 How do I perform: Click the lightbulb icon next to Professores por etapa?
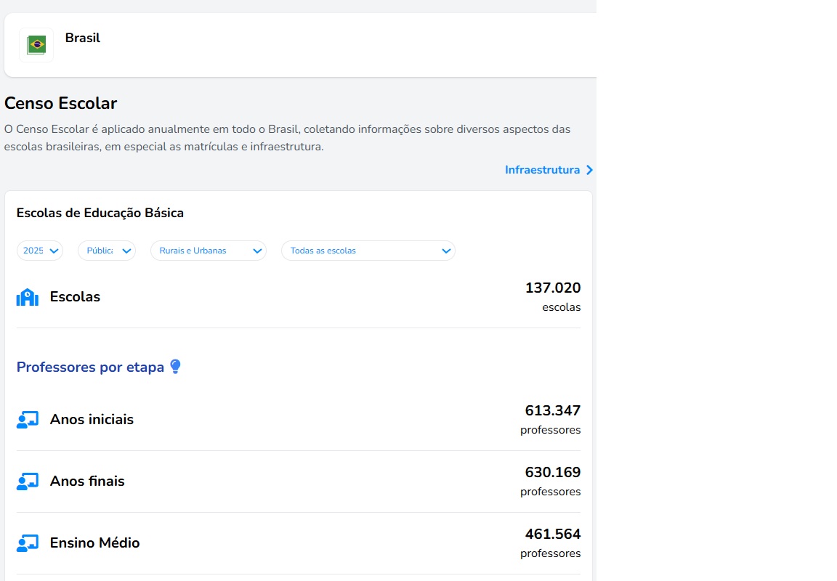(175, 367)
